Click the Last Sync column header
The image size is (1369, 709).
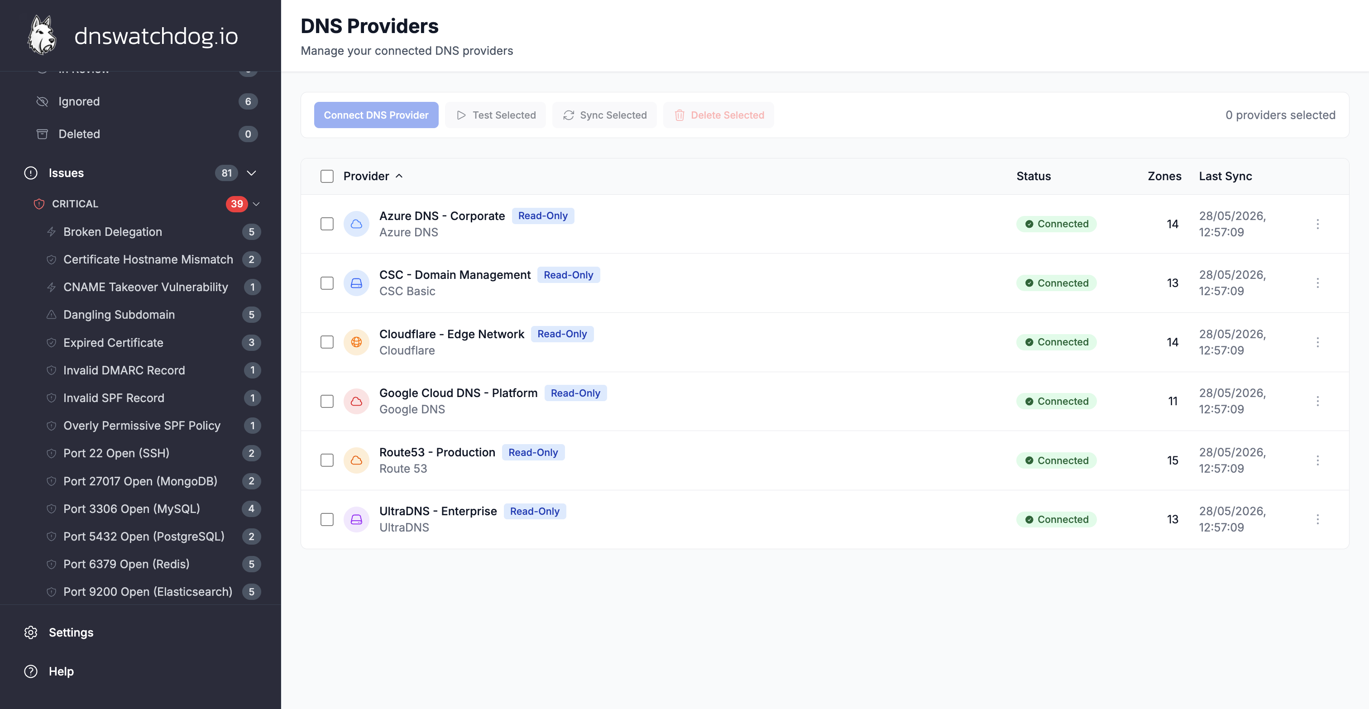[1225, 176]
